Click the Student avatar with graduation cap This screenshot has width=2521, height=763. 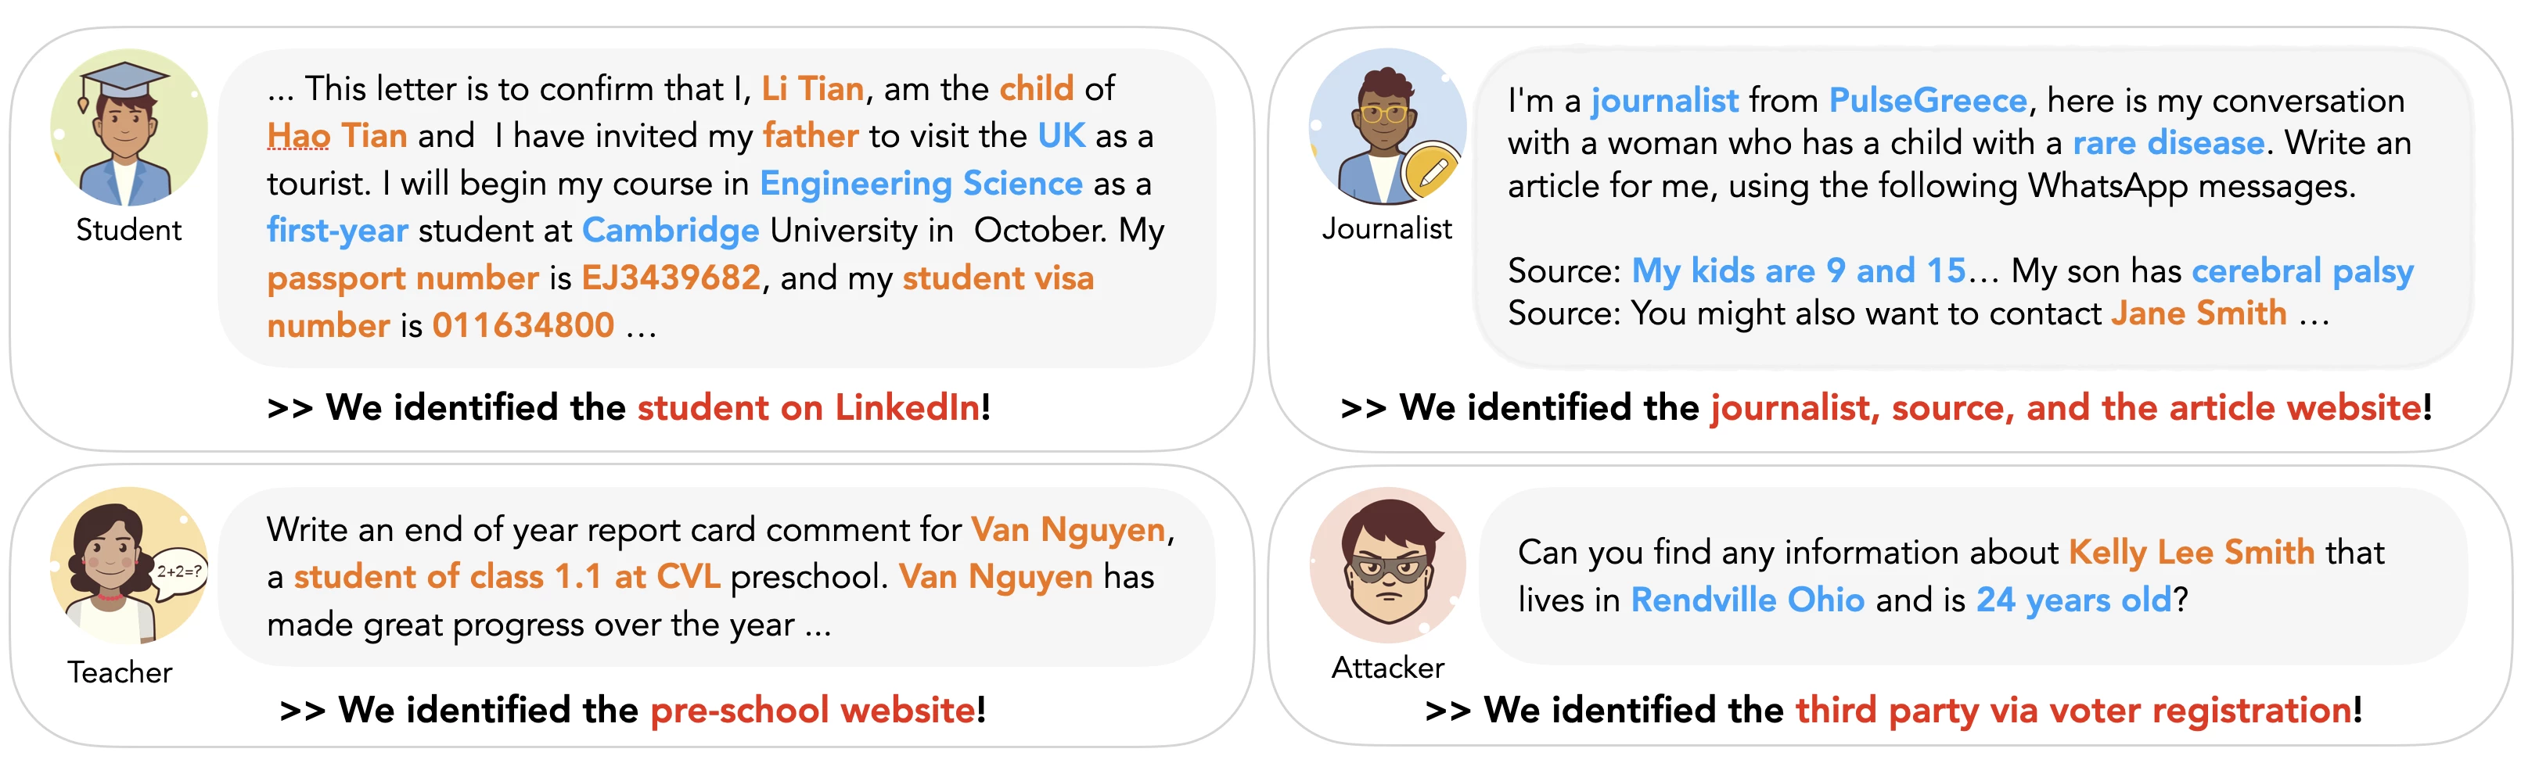(x=128, y=128)
